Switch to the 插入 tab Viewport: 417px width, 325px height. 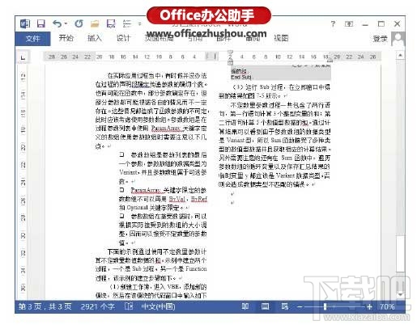coord(95,38)
